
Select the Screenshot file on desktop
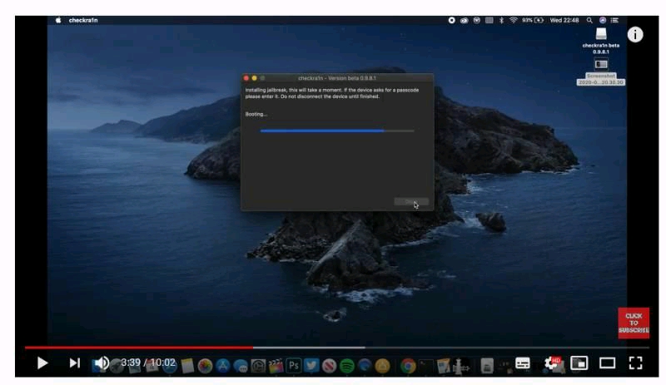600,72
